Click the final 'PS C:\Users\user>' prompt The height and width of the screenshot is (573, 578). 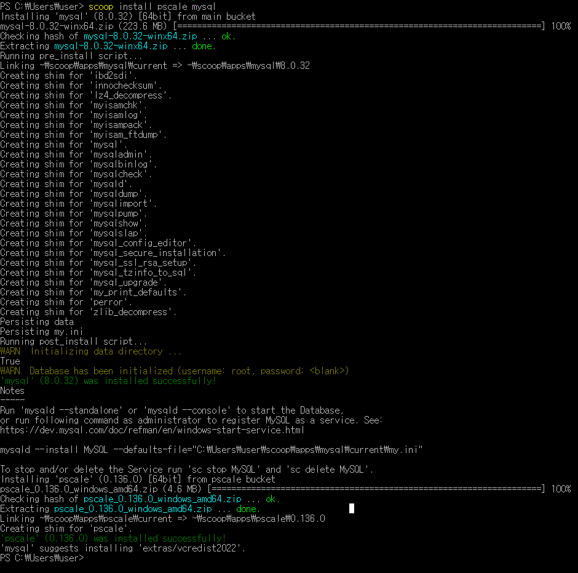tap(42, 558)
